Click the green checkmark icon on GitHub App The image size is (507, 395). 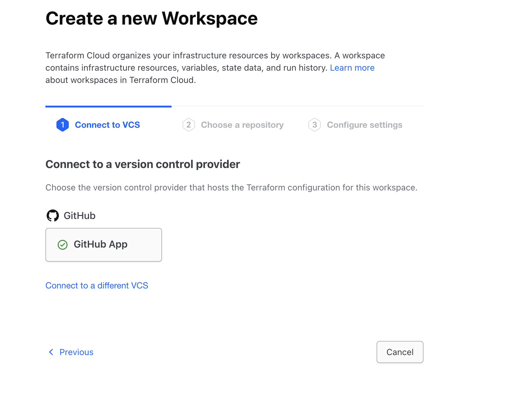[63, 245]
